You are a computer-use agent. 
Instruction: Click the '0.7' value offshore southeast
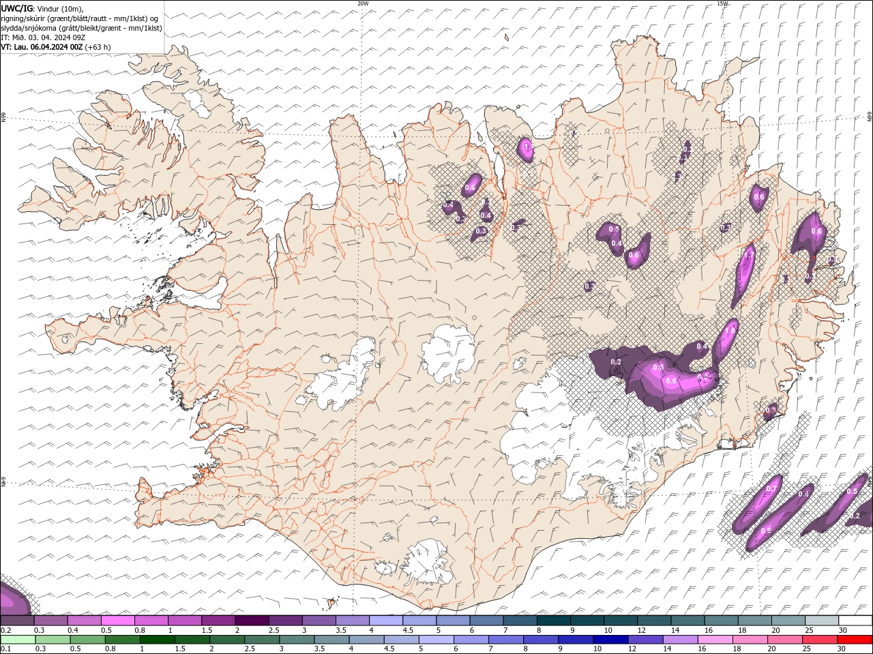click(x=771, y=488)
